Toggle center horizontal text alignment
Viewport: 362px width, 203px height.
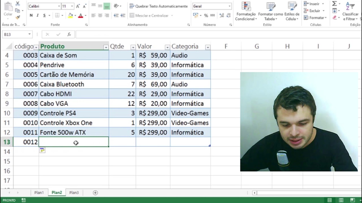tap(100, 16)
